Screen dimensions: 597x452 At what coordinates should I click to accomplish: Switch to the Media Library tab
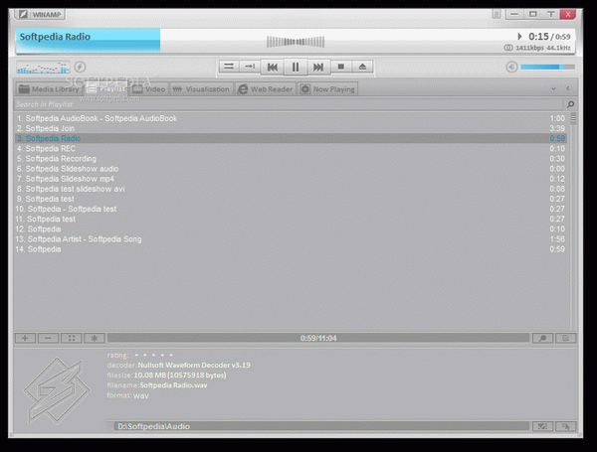pos(49,89)
